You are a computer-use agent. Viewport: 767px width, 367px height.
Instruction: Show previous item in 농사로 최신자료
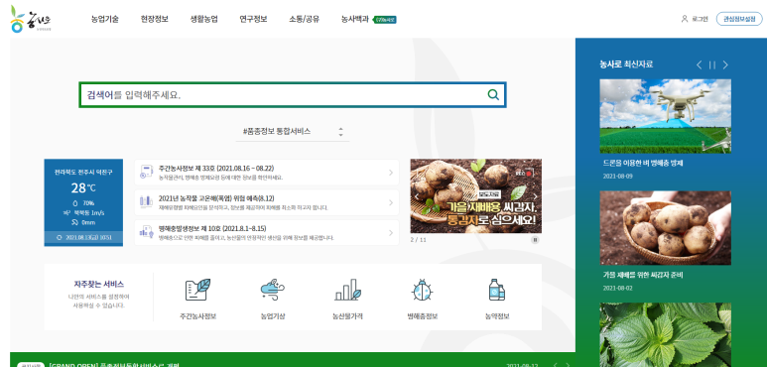[699, 65]
